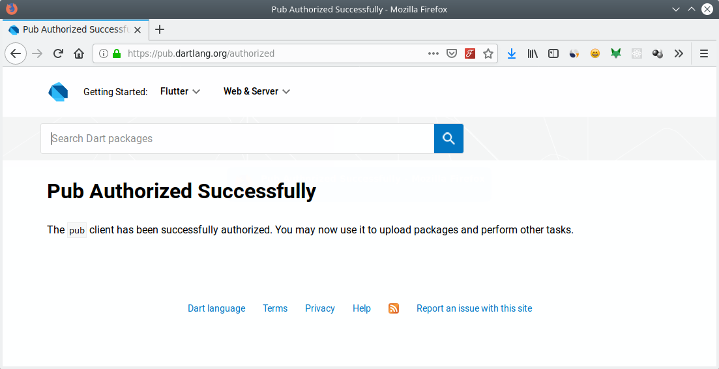Open a new tab with the plus button
The image size is (719, 369).
coord(160,29)
